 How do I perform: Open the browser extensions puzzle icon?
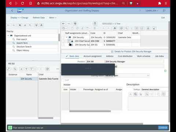(x=159, y=3)
